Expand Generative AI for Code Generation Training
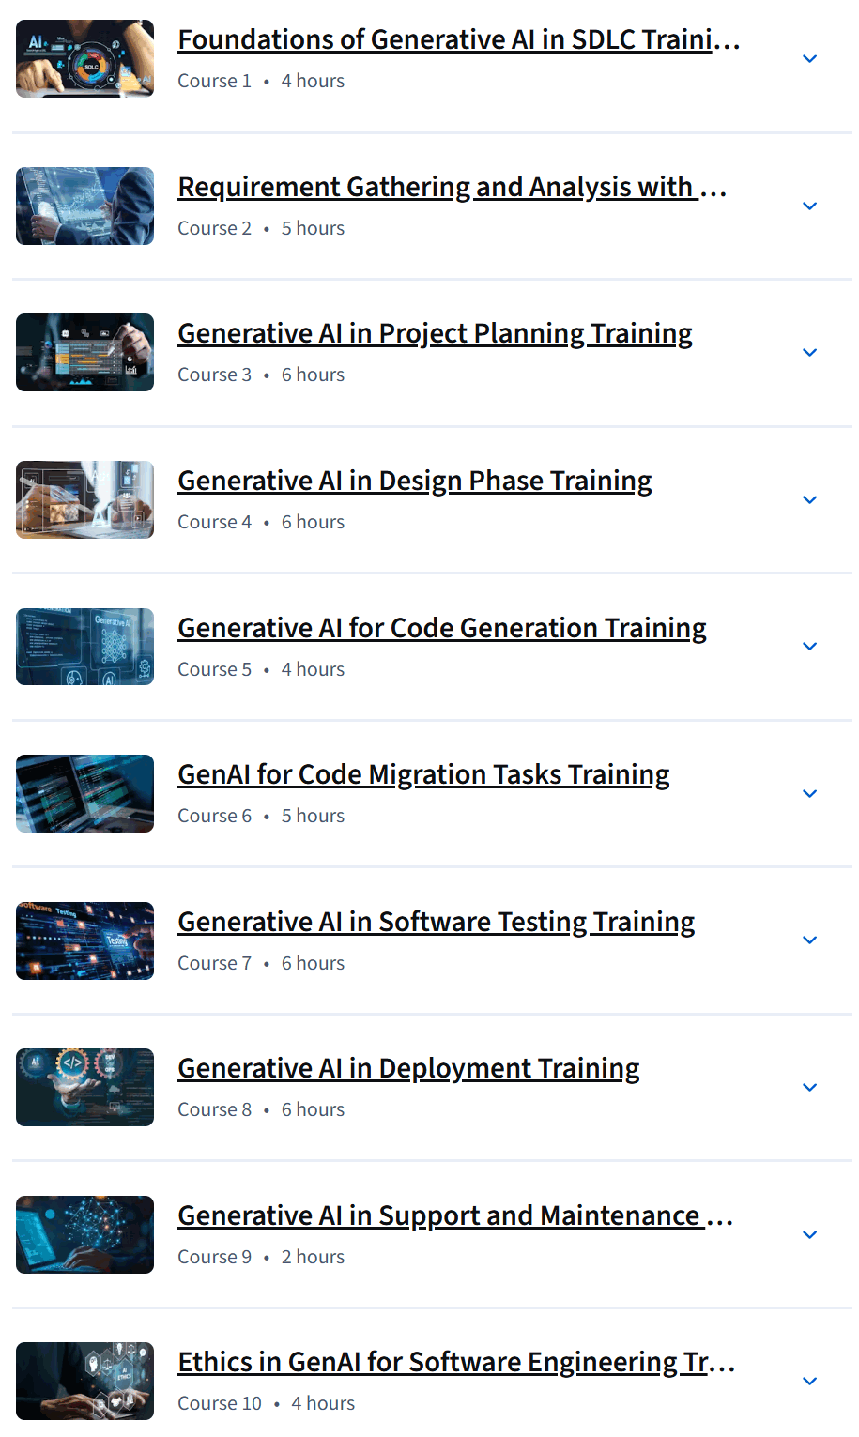This screenshot has width=859, height=1437. coord(810,647)
